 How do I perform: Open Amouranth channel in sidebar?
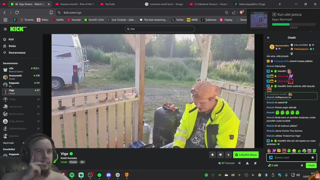[x=21, y=77]
